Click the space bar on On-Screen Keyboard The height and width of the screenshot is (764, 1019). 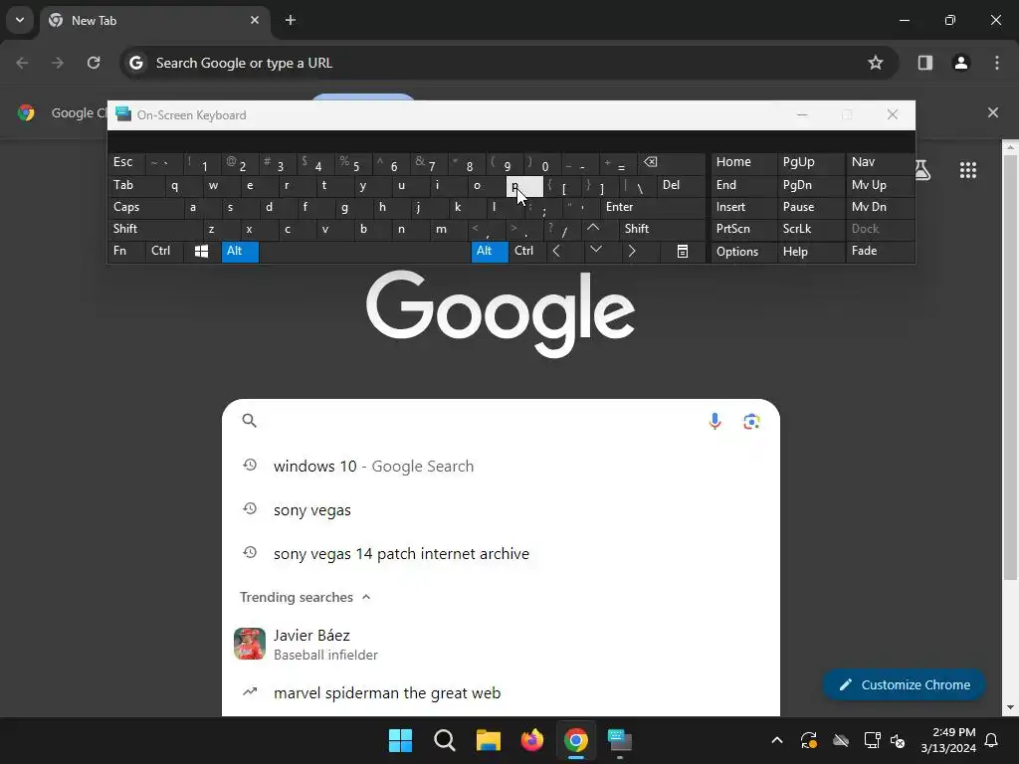pos(364,251)
